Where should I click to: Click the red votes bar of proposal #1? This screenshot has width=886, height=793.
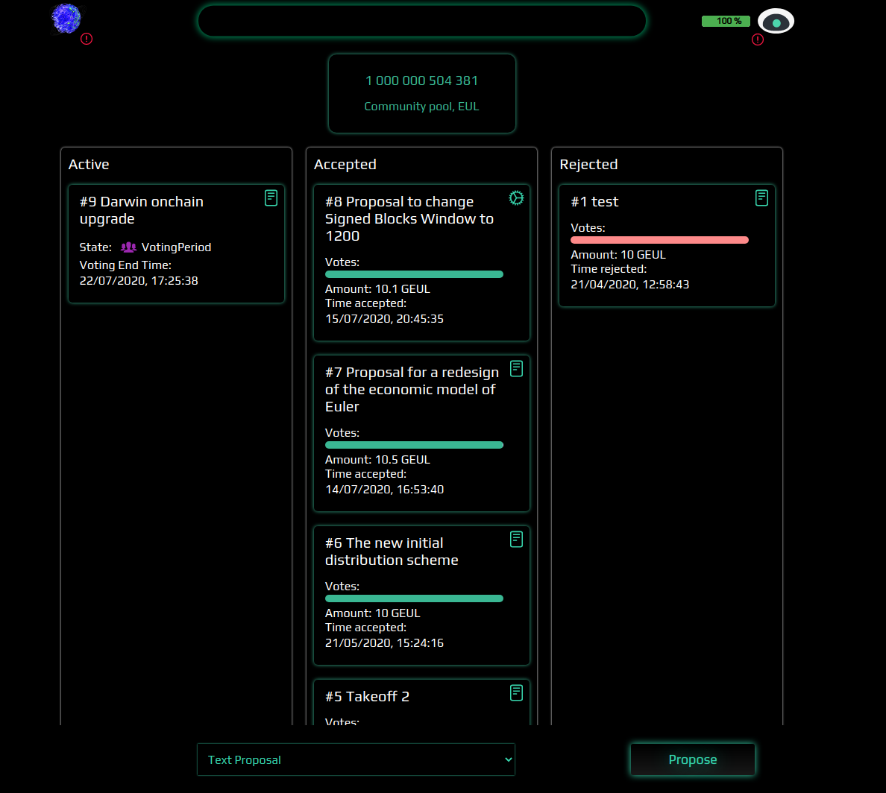click(x=659, y=240)
